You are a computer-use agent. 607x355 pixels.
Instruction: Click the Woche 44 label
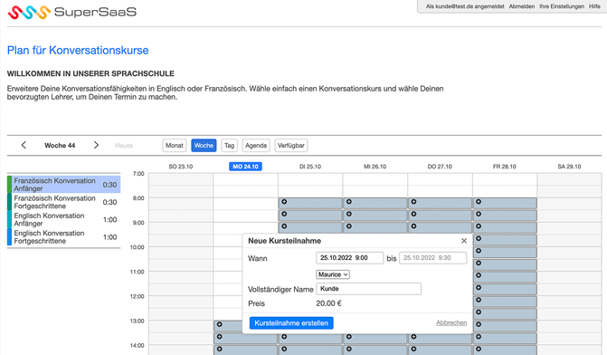tap(60, 145)
